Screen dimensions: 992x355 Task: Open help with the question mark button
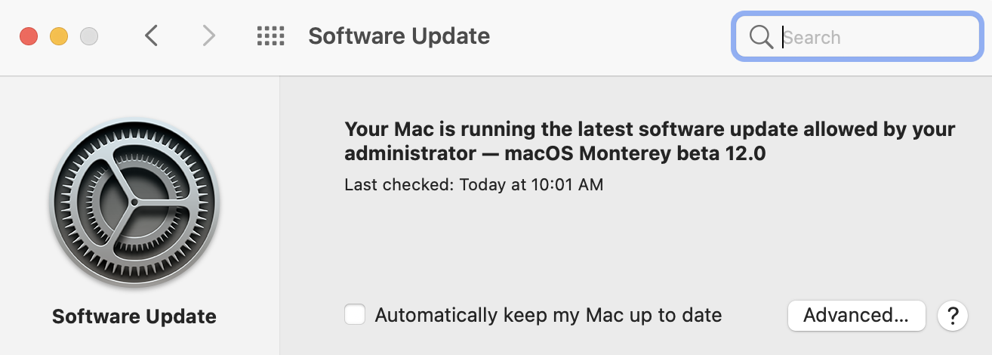click(953, 315)
